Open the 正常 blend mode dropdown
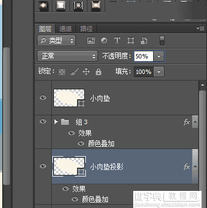The height and width of the screenshot is (208, 207). click(x=67, y=56)
